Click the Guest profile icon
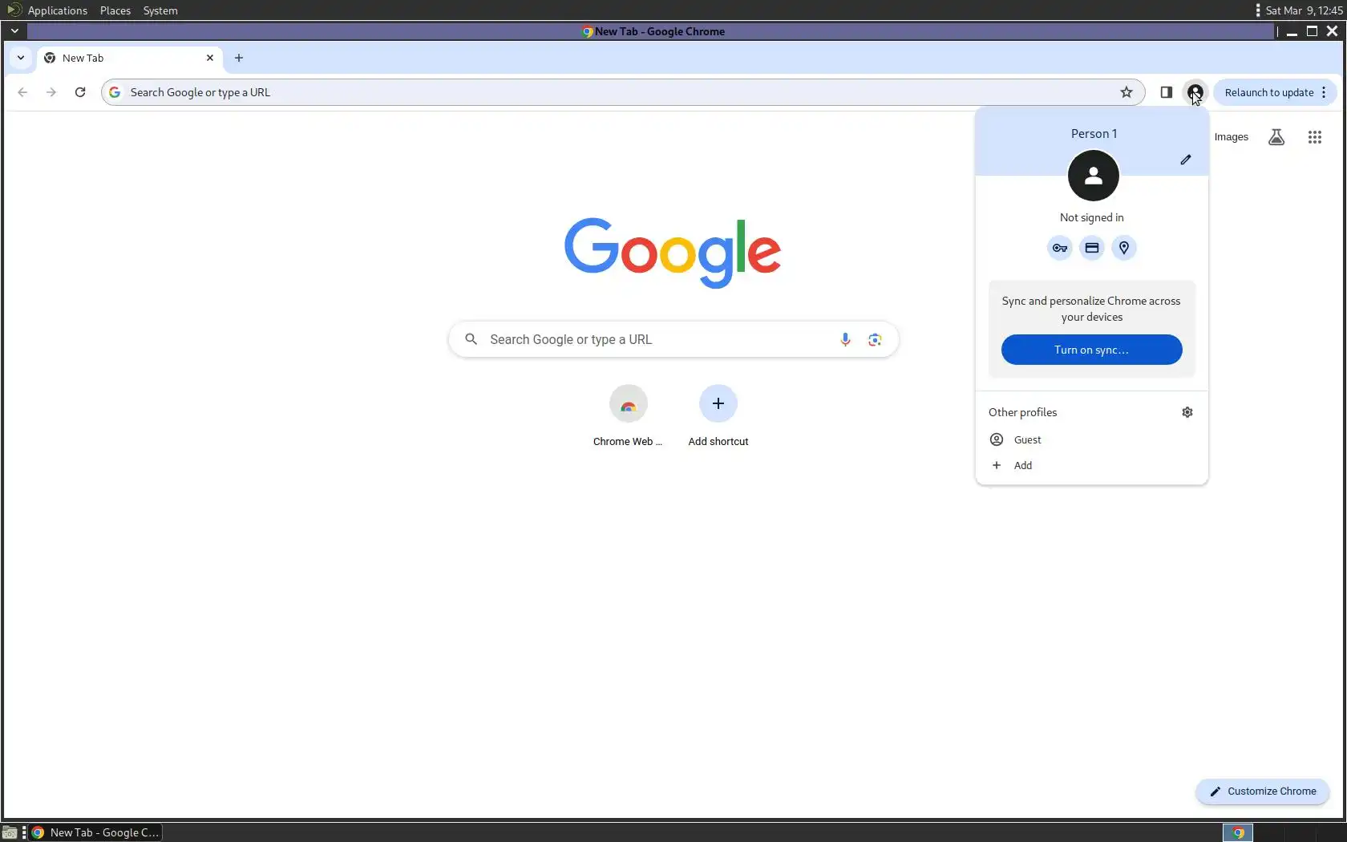Viewport: 1347px width, 842px height. click(x=997, y=439)
